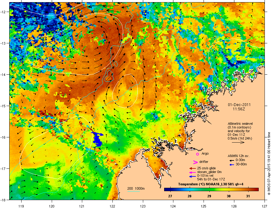Click the '0.5m/s (1kt 24h)' text
Viewport: 271px width, 209px height.
pos(240,138)
